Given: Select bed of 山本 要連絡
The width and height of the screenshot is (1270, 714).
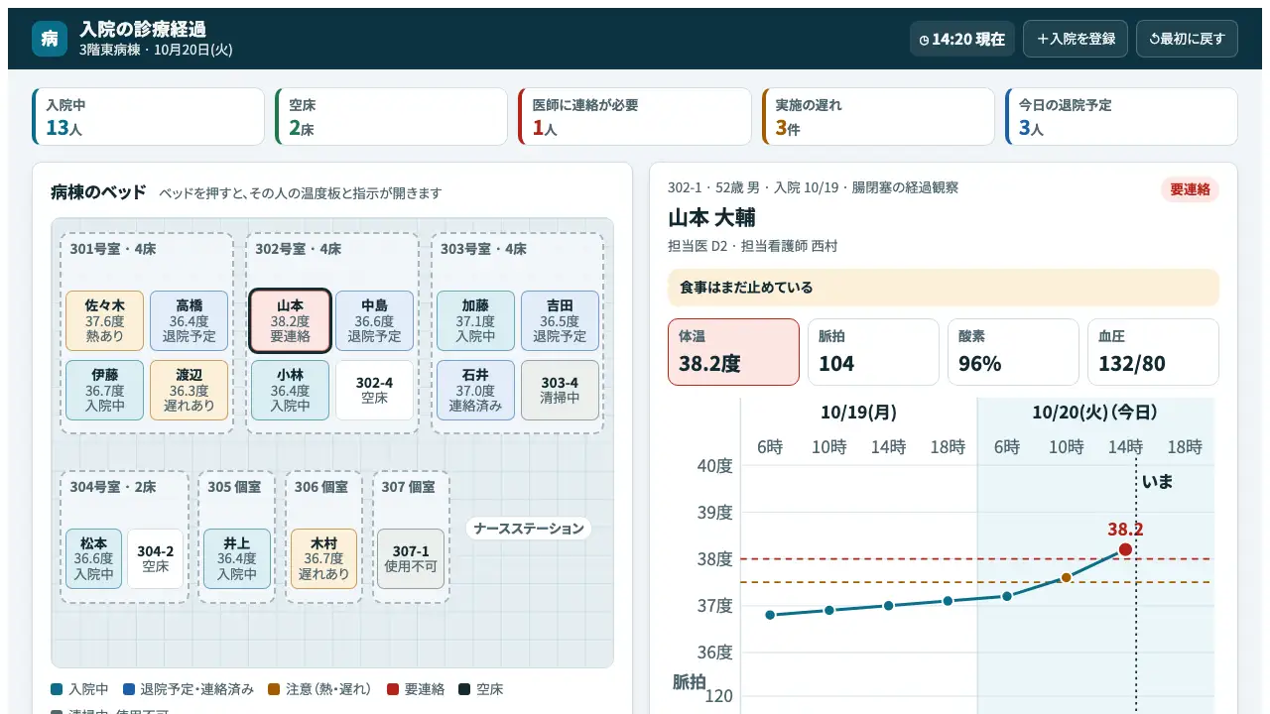Looking at the screenshot, I should click(290, 320).
